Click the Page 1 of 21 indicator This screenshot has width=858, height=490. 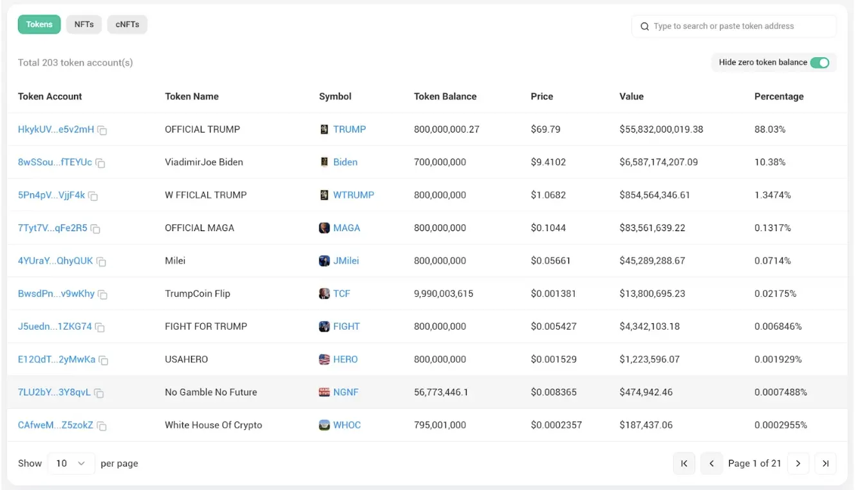coord(754,464)
